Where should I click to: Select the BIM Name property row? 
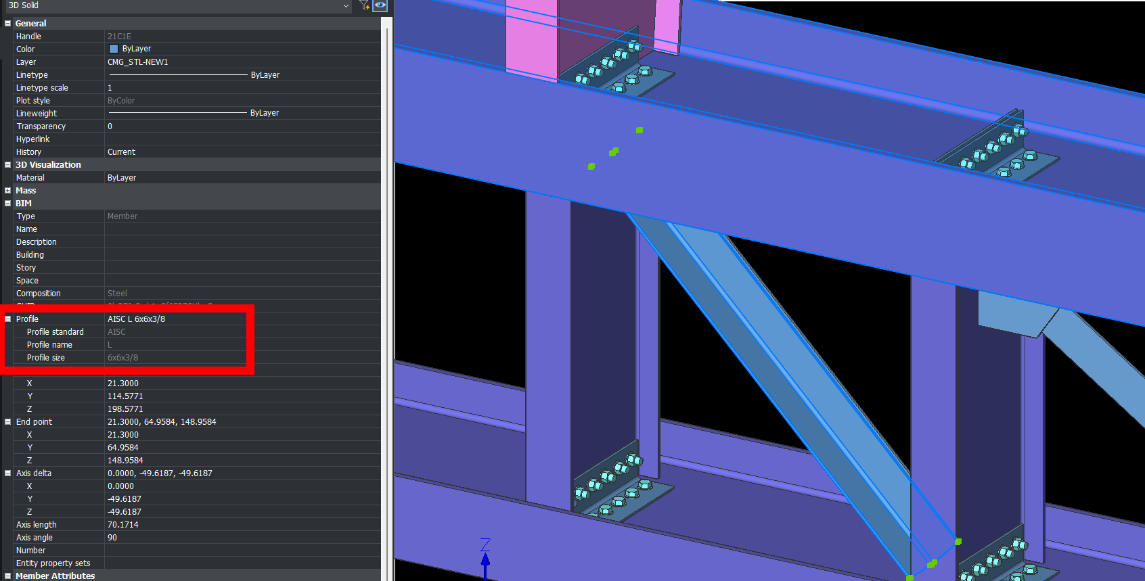tap(197, 229)
